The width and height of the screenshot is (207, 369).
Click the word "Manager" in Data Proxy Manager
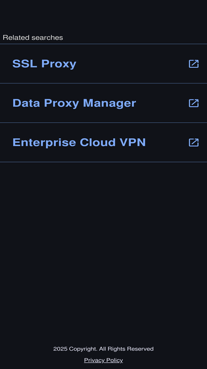[110, 103]
